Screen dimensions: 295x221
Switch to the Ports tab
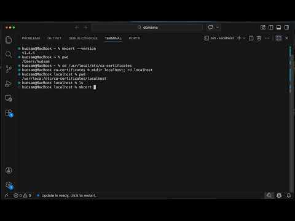click(135, 38)
